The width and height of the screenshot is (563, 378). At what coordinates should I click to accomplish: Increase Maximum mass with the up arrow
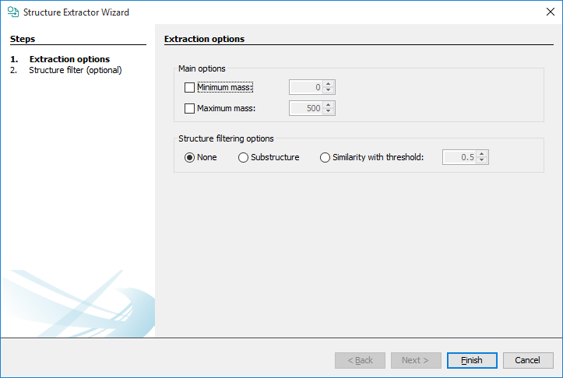pyautogui.click(x=329, y=105)
